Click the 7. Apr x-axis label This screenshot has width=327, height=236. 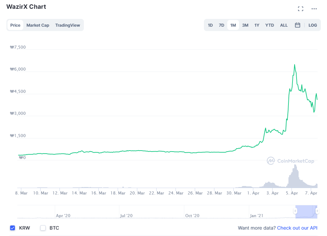[x=311, y=193]
